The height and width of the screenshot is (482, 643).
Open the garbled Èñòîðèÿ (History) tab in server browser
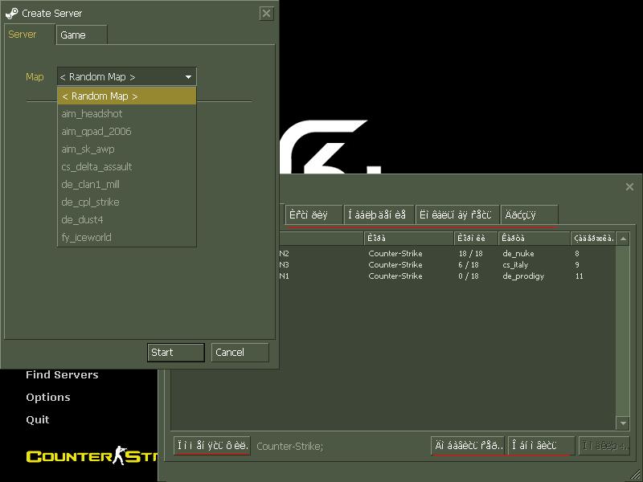point(313,214)
